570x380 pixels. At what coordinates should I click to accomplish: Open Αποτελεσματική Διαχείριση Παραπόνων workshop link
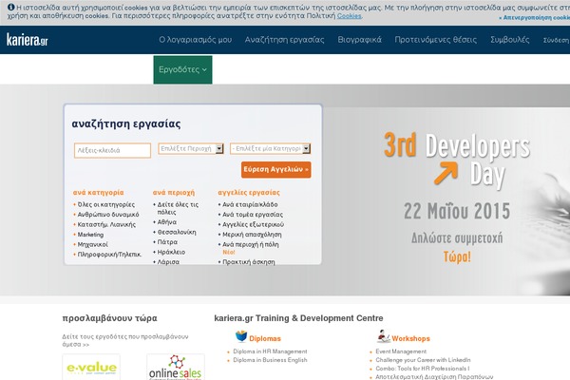coord(434,377)
